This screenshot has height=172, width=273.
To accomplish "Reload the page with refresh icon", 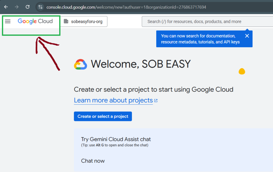I will click(27, 7).
